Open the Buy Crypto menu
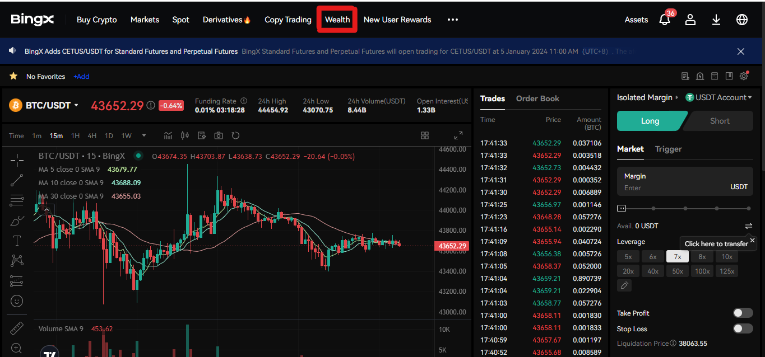This screenshot has height=357, width=765. [97, 20]
